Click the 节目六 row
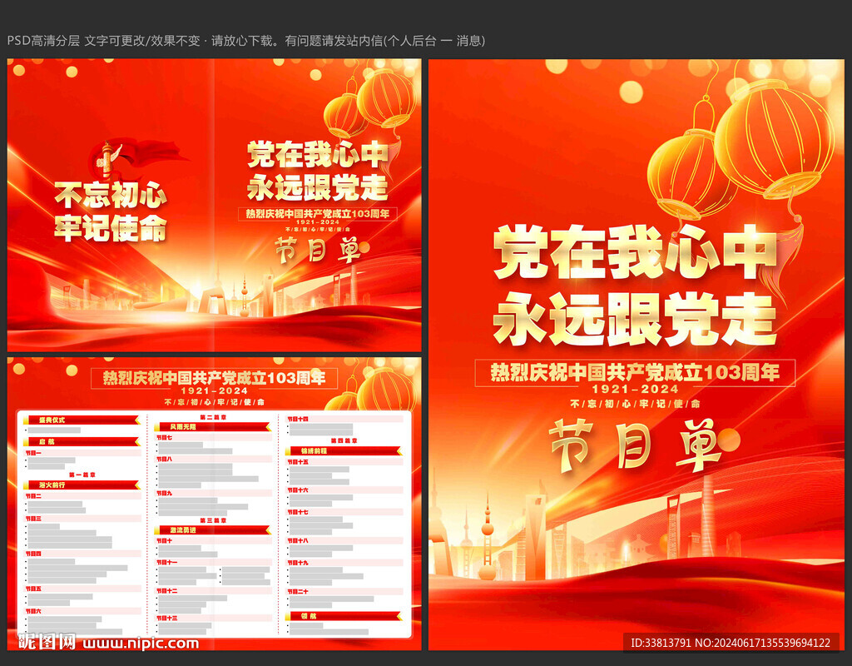 pos(82,611)
